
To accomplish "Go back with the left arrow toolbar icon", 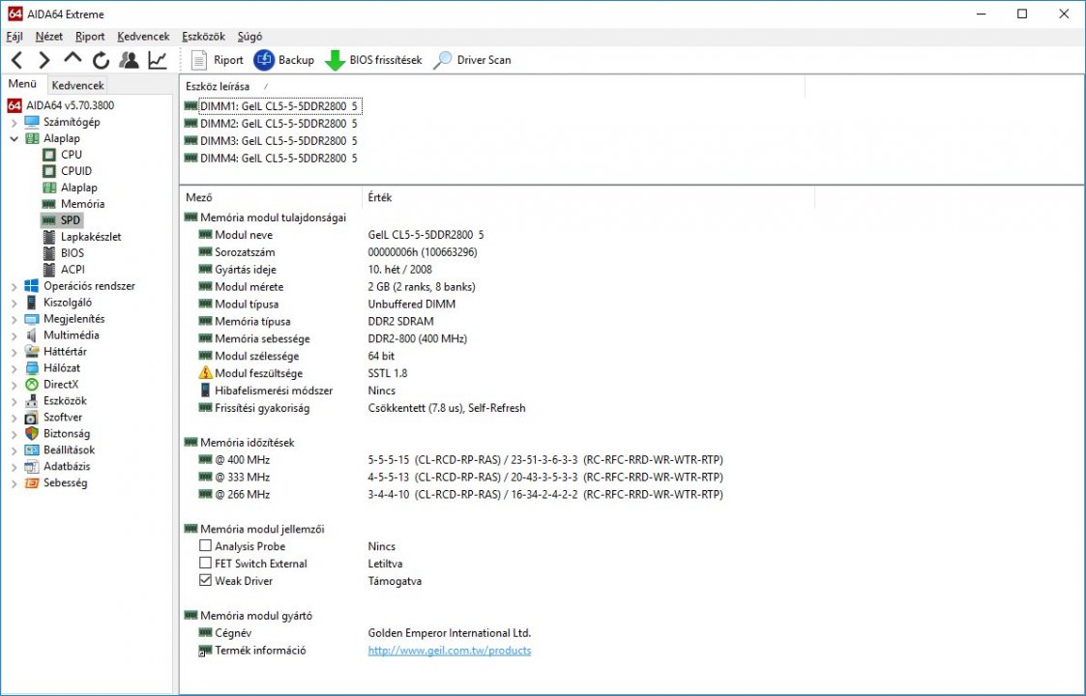I will pos(17,60).
